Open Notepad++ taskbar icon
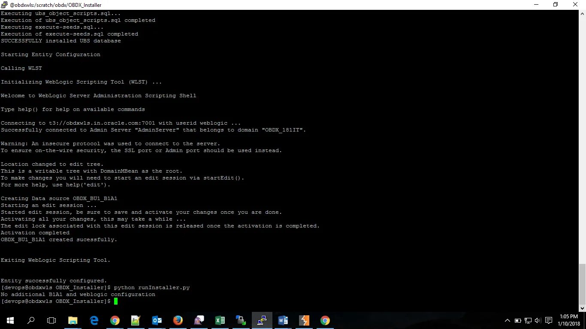Screen dimensions: 586x329 pos(136,320)
